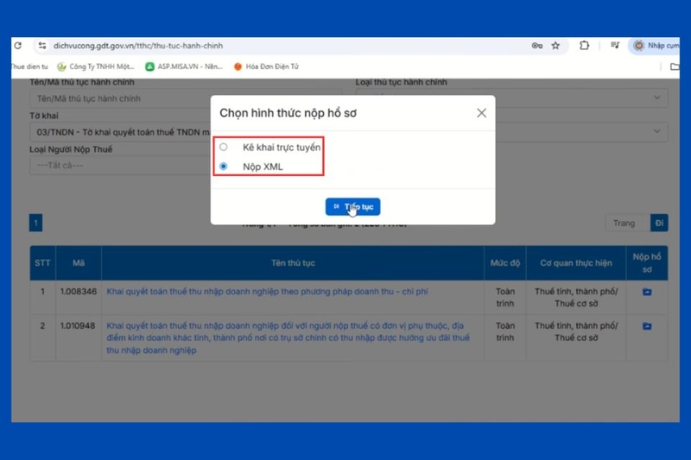Click the Mã column header
Screen dimensions: 691x460
(79, 262)
